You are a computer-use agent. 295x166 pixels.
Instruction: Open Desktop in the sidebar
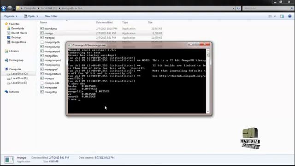click(16, 37)
